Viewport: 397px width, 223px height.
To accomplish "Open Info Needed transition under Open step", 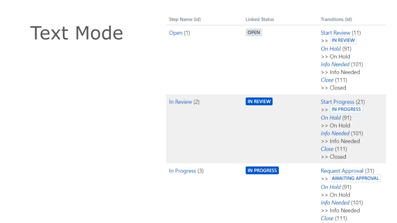I will point(335,64).
